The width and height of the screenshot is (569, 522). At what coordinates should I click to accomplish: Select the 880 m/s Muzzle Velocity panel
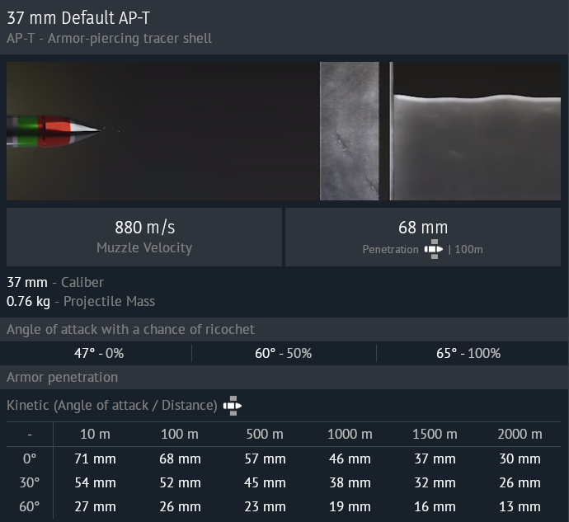click(x=144, y=237)
